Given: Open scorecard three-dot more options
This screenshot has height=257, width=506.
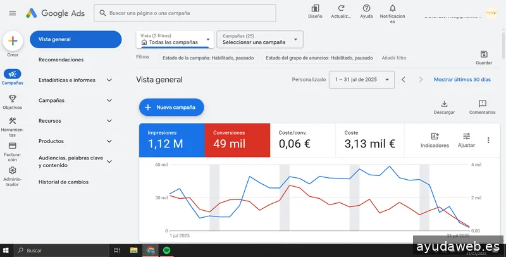Looking at the screenshot, I should tap(488, 140).
